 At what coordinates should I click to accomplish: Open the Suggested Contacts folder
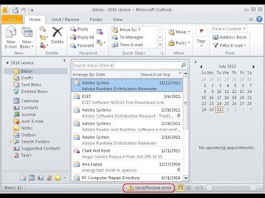pos(37,148)
